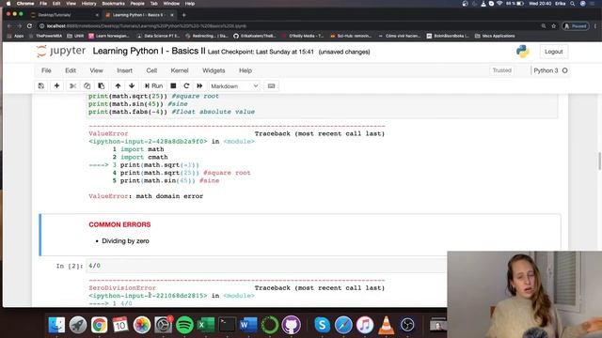Click the Logout button
602x338 pixels.
553,52
